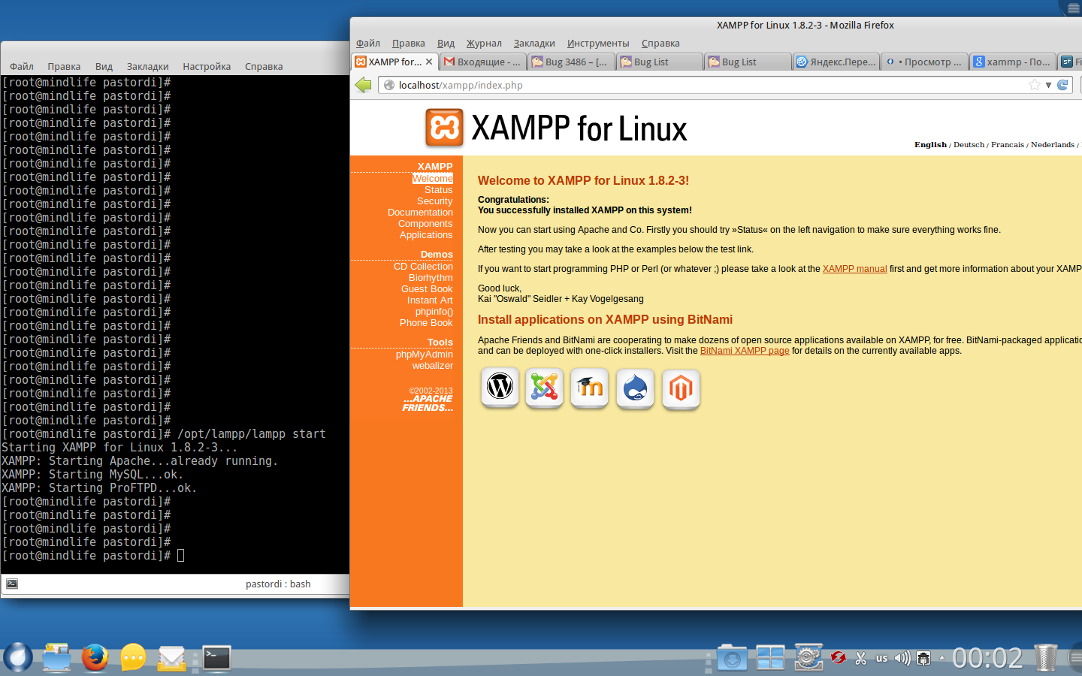Viewport: 1082px width, 676px height.
Task: Click the orange XAMPP logo icon
Action: click(x=444, y=128)
